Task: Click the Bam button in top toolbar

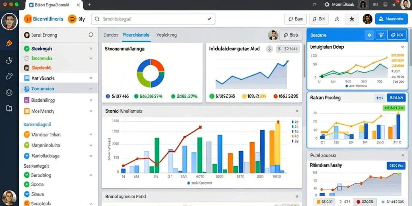Action: (296, 19)
